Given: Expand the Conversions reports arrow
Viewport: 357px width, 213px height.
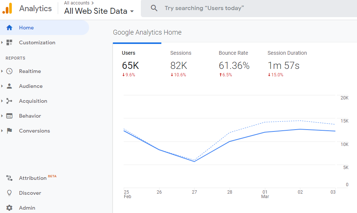Looking at the screenshot, I should (2, 131).
